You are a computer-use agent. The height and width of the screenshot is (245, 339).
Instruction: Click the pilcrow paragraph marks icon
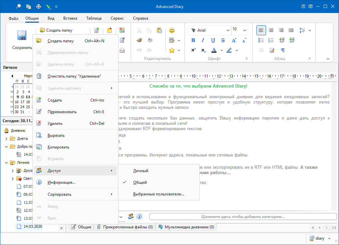283,50
